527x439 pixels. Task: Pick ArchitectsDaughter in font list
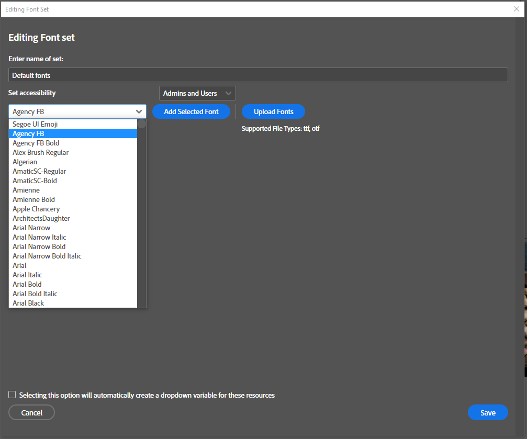(41, 218)
